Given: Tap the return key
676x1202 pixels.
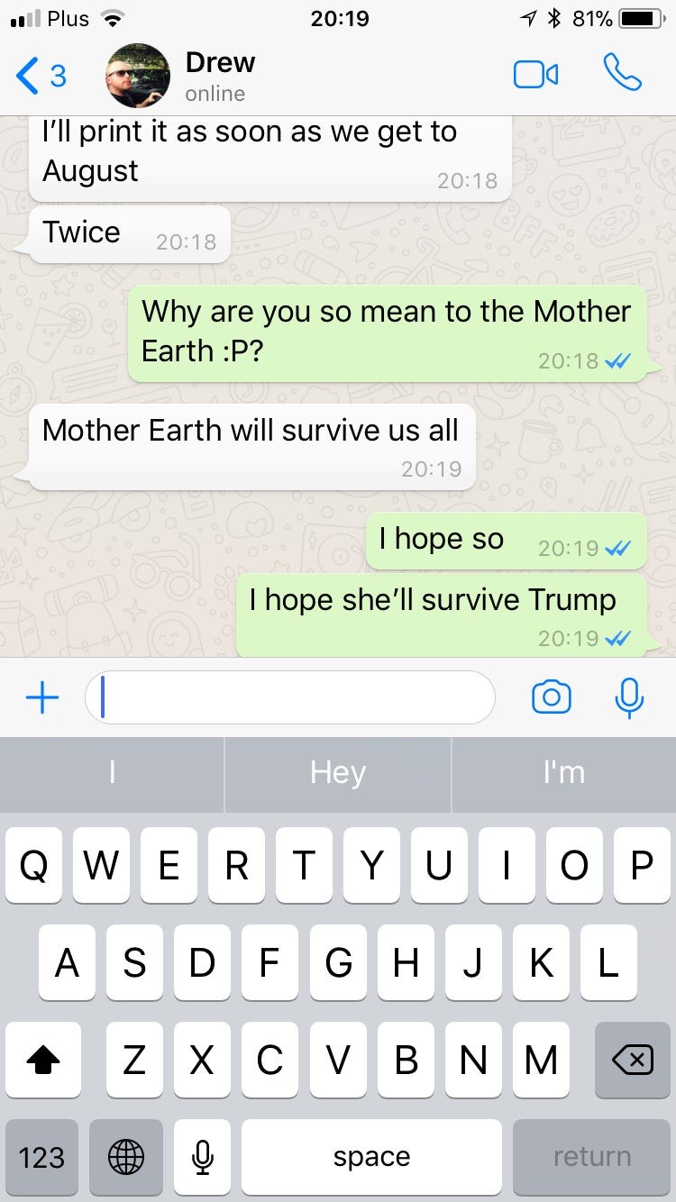Looking at the screenshot, I should pos(592,1157).
